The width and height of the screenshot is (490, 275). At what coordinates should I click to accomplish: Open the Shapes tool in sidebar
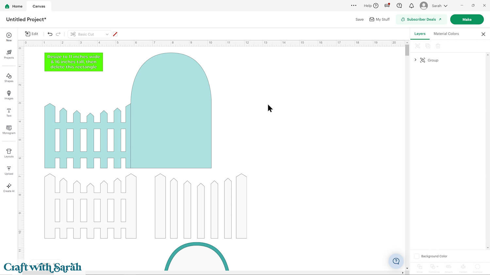tap(9, 78)
